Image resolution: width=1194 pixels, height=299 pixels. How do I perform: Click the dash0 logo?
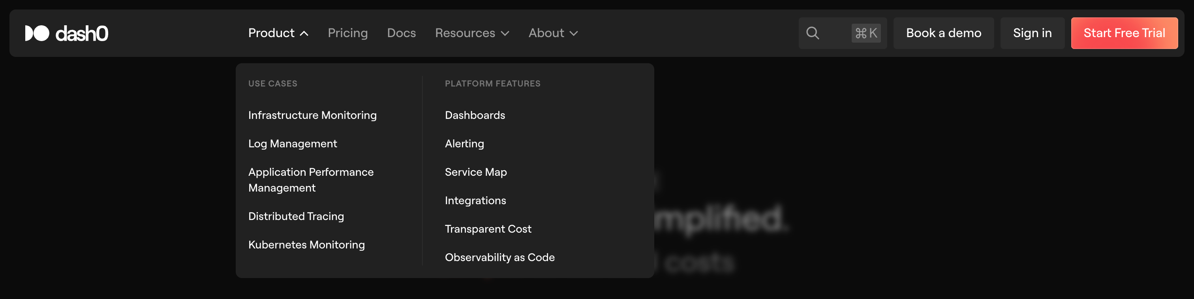point(66,34)
